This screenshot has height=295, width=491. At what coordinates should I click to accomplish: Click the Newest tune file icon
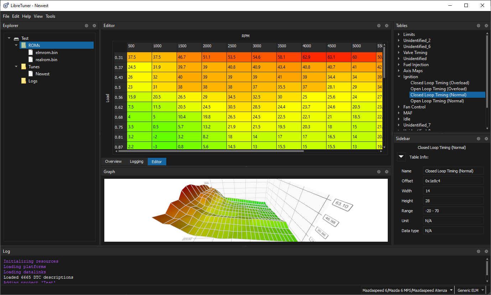coord(31,74)
